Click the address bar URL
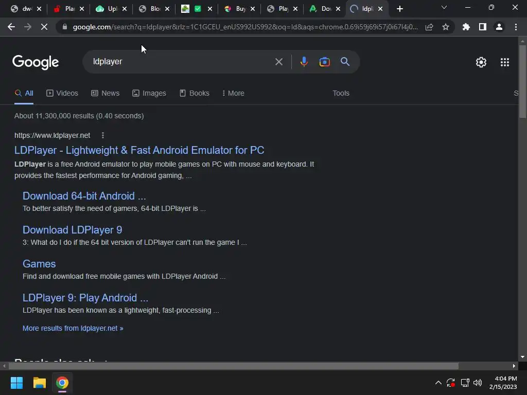 pos(245,27)
